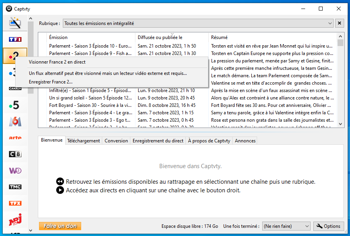Click the 'Faire un don' button
350x236 pixels.
[x=60, y=226]
